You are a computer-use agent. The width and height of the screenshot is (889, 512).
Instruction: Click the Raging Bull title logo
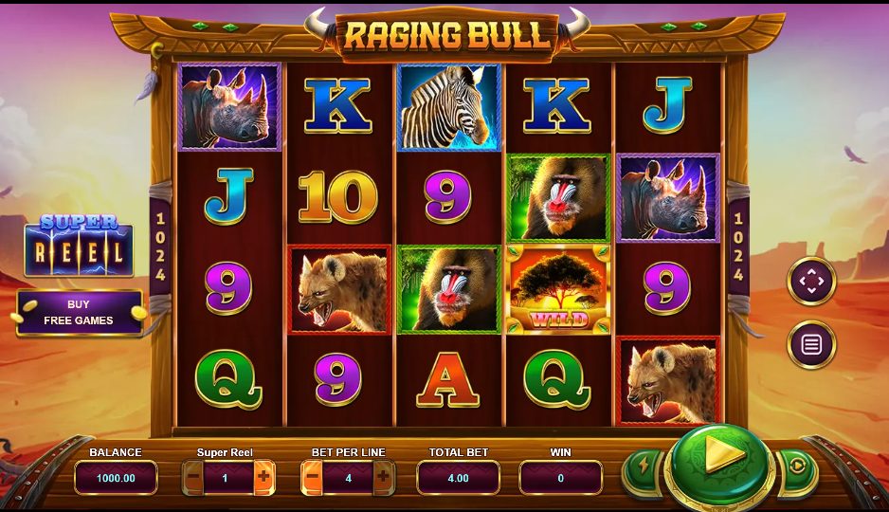pyautogui.click(x=447, y=34)
